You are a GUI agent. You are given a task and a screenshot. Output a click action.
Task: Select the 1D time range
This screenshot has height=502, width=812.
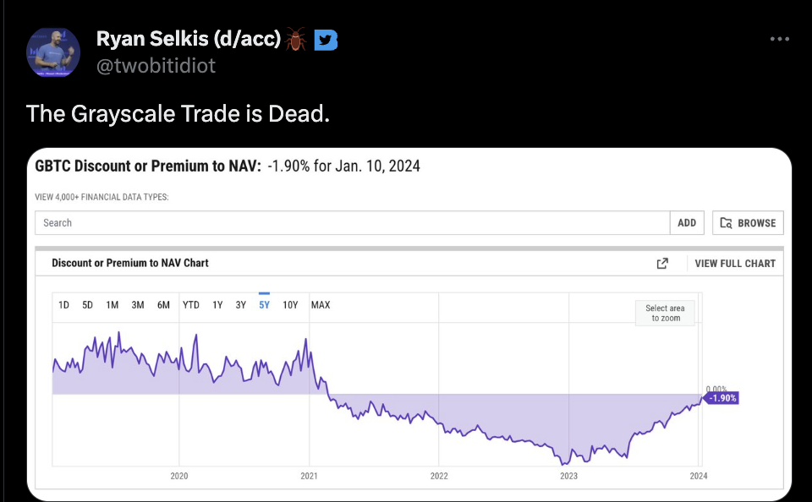63,305
